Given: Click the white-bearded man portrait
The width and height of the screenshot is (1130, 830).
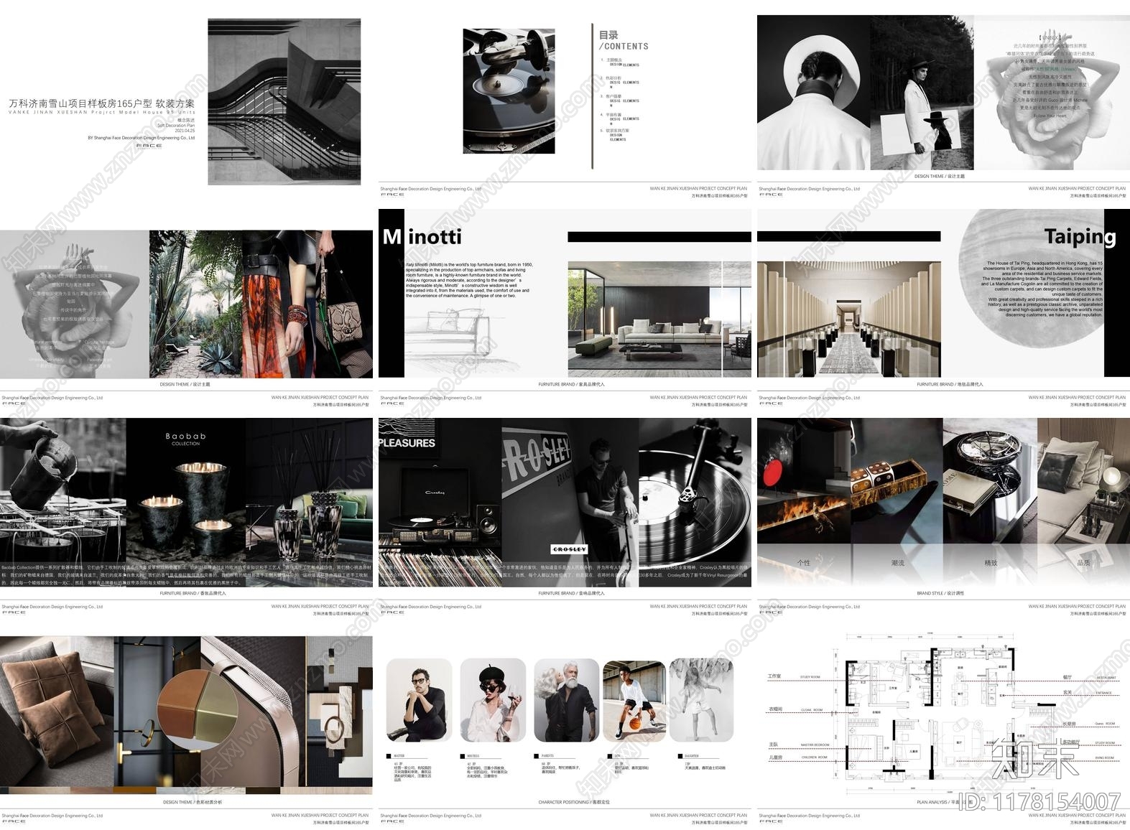Looking at the screenshot, I should point(567,701).
